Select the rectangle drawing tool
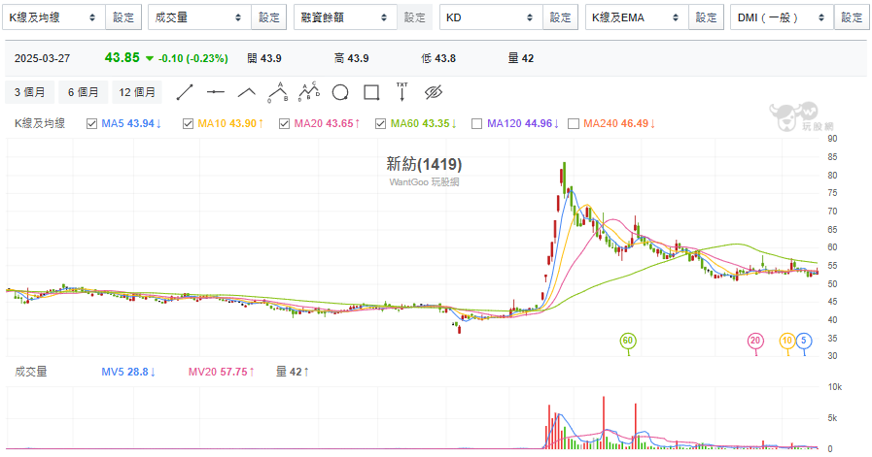Image resolution: width=872 pixels, height=457 pixels. pos(370,93)
